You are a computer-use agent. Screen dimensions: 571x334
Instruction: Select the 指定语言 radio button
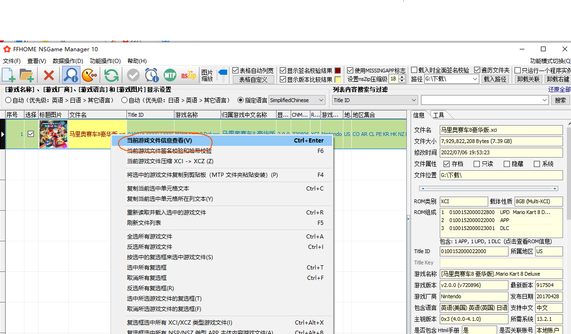click(241, 100)
